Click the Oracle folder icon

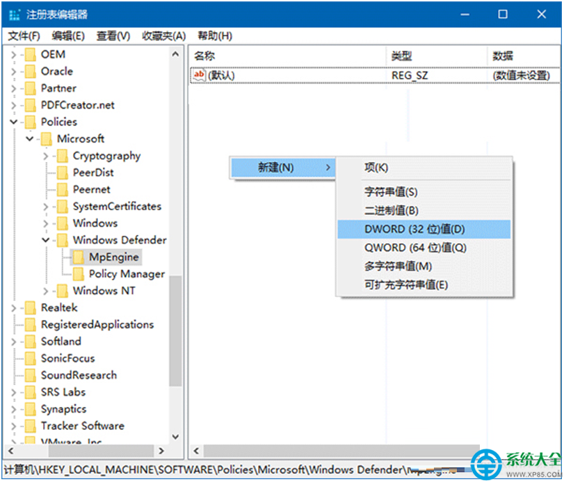pyautogui.click(x=30, y=72)
